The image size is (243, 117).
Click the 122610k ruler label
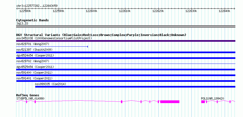pyautogui.click(x=125, y=11)
